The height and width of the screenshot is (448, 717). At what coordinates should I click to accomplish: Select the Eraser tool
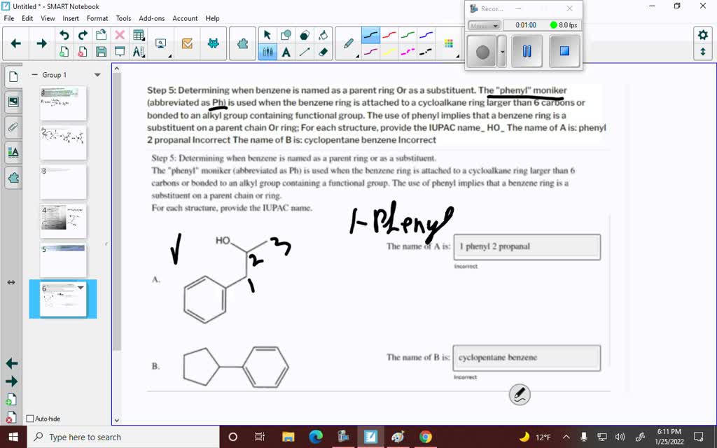(321, 50)
